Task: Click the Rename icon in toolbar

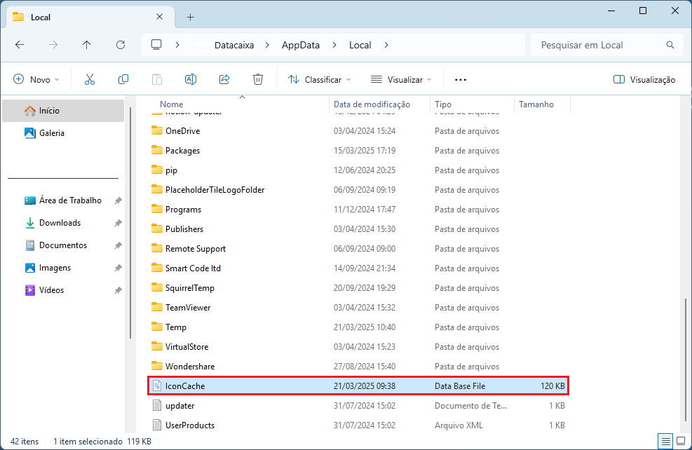Action: 191,79
